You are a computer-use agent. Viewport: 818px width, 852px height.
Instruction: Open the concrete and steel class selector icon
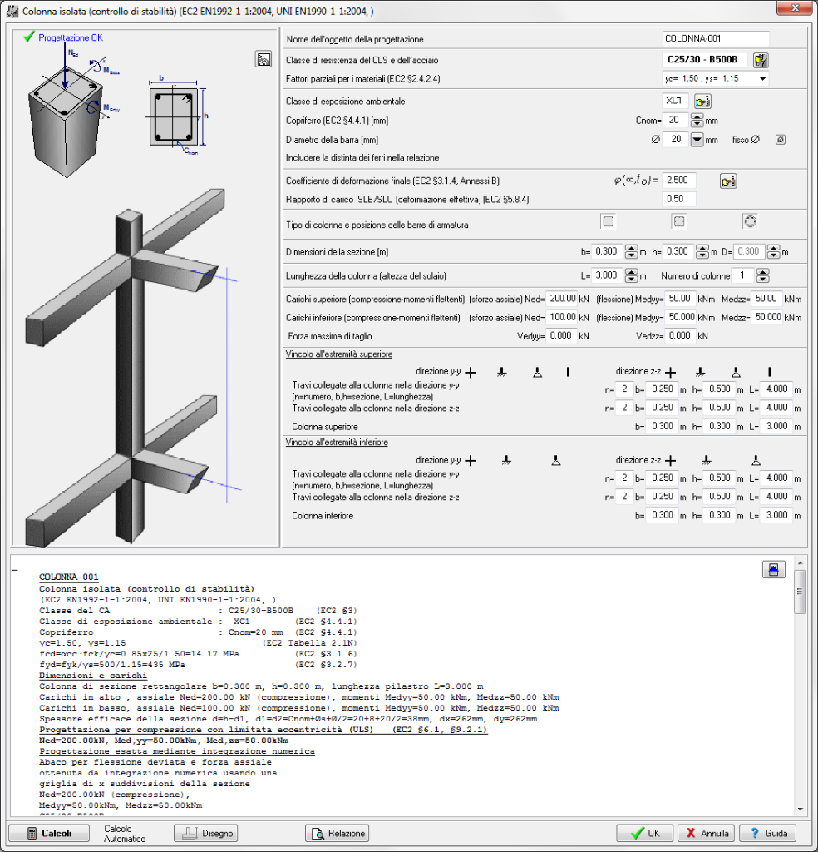(x=761, y=60)
